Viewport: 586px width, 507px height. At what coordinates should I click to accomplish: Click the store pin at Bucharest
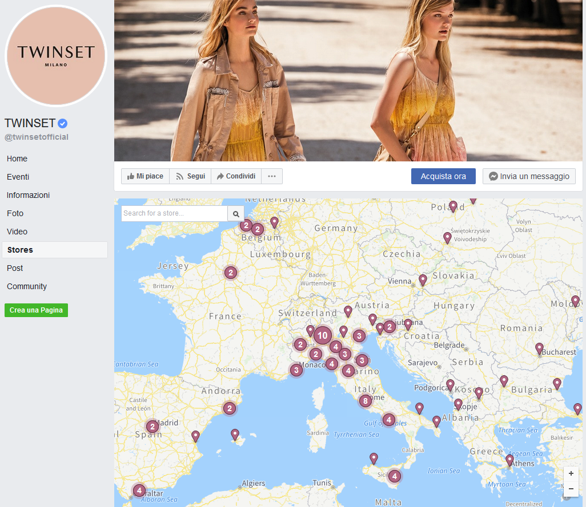[539, 349]
